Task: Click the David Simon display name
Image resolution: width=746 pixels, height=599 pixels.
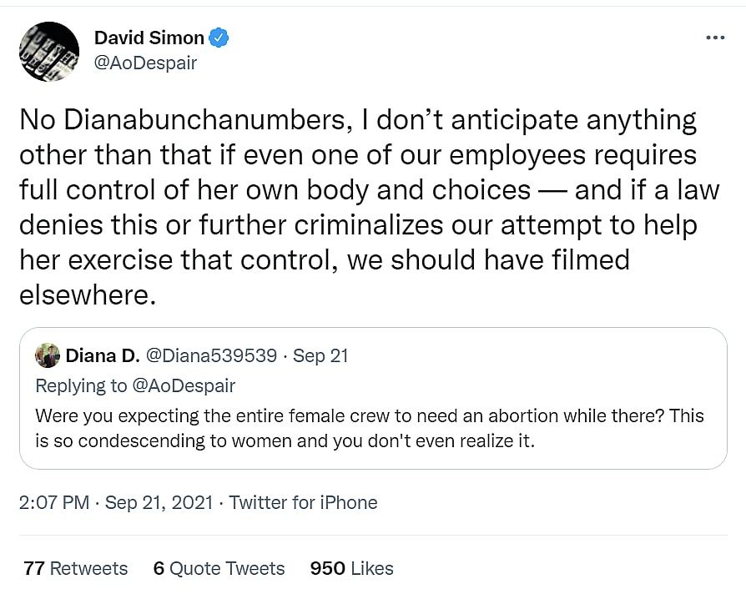Action: pos(149,38)
